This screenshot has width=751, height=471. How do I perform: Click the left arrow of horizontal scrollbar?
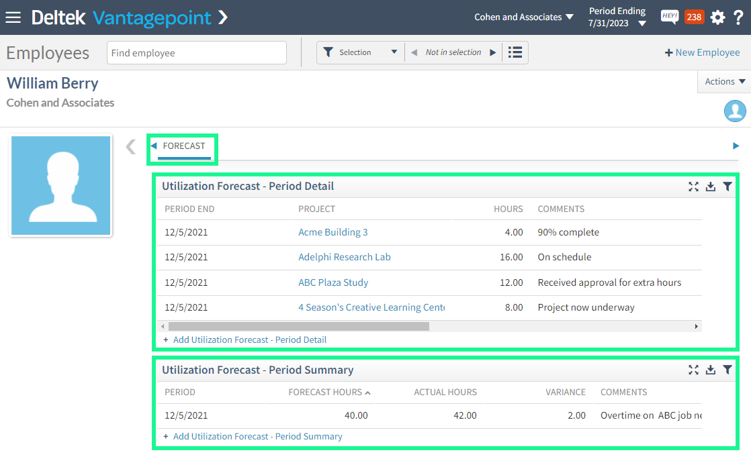[x=163, y=327]
